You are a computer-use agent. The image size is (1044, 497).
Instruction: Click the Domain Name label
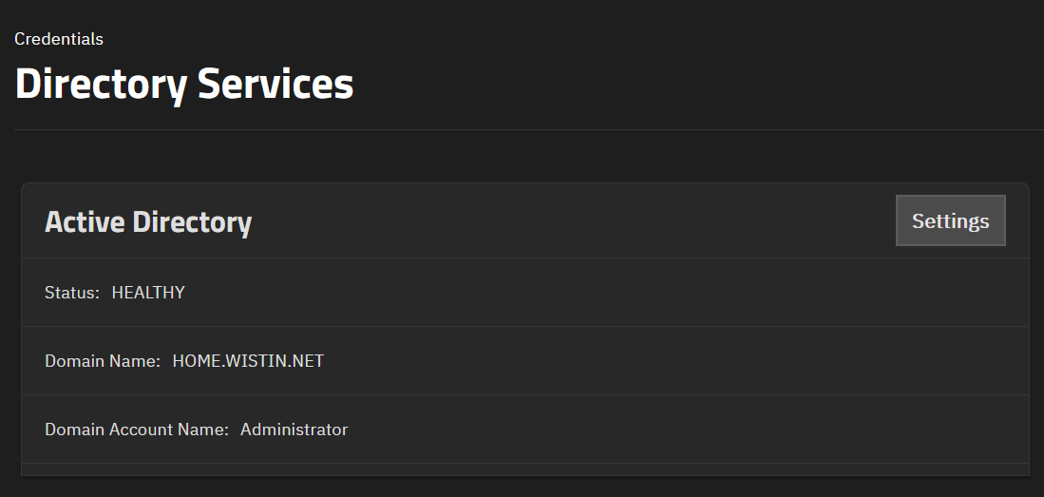103,361
